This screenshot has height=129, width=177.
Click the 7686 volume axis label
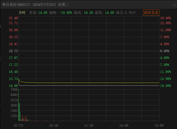click(14, 90)
